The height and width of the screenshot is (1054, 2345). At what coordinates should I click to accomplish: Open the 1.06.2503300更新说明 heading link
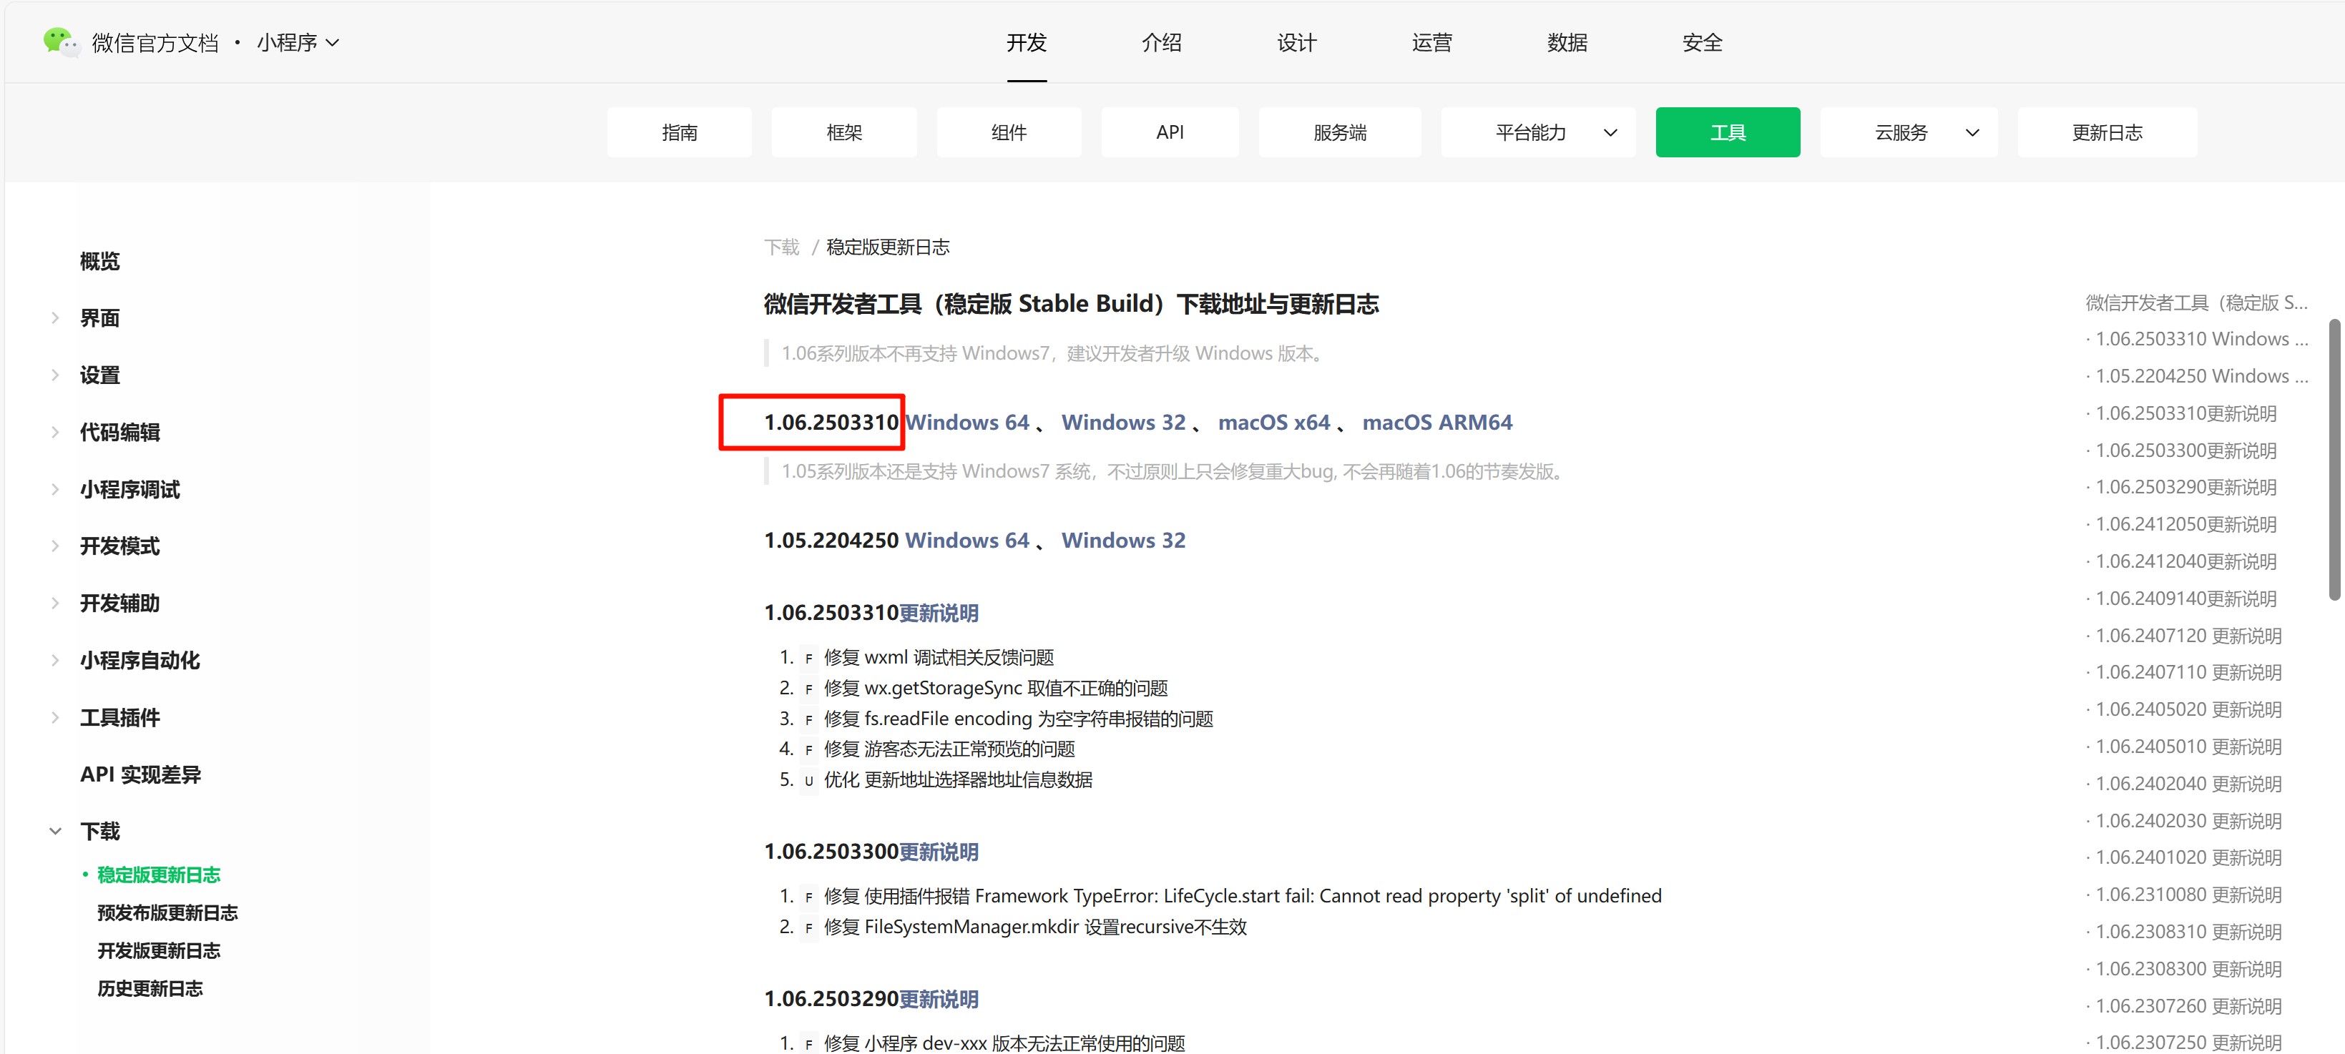[939, 852]
